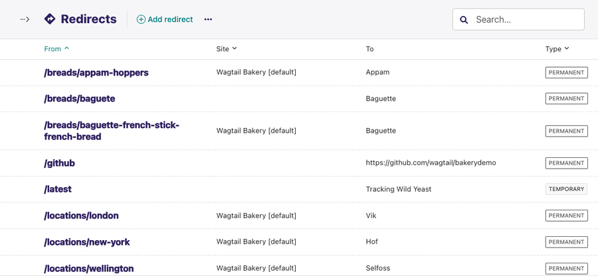Image resolution: width=598 pixels, height=276 pixels.
Task: Open the /breads/baguete redirect
Action: (80, 99)
